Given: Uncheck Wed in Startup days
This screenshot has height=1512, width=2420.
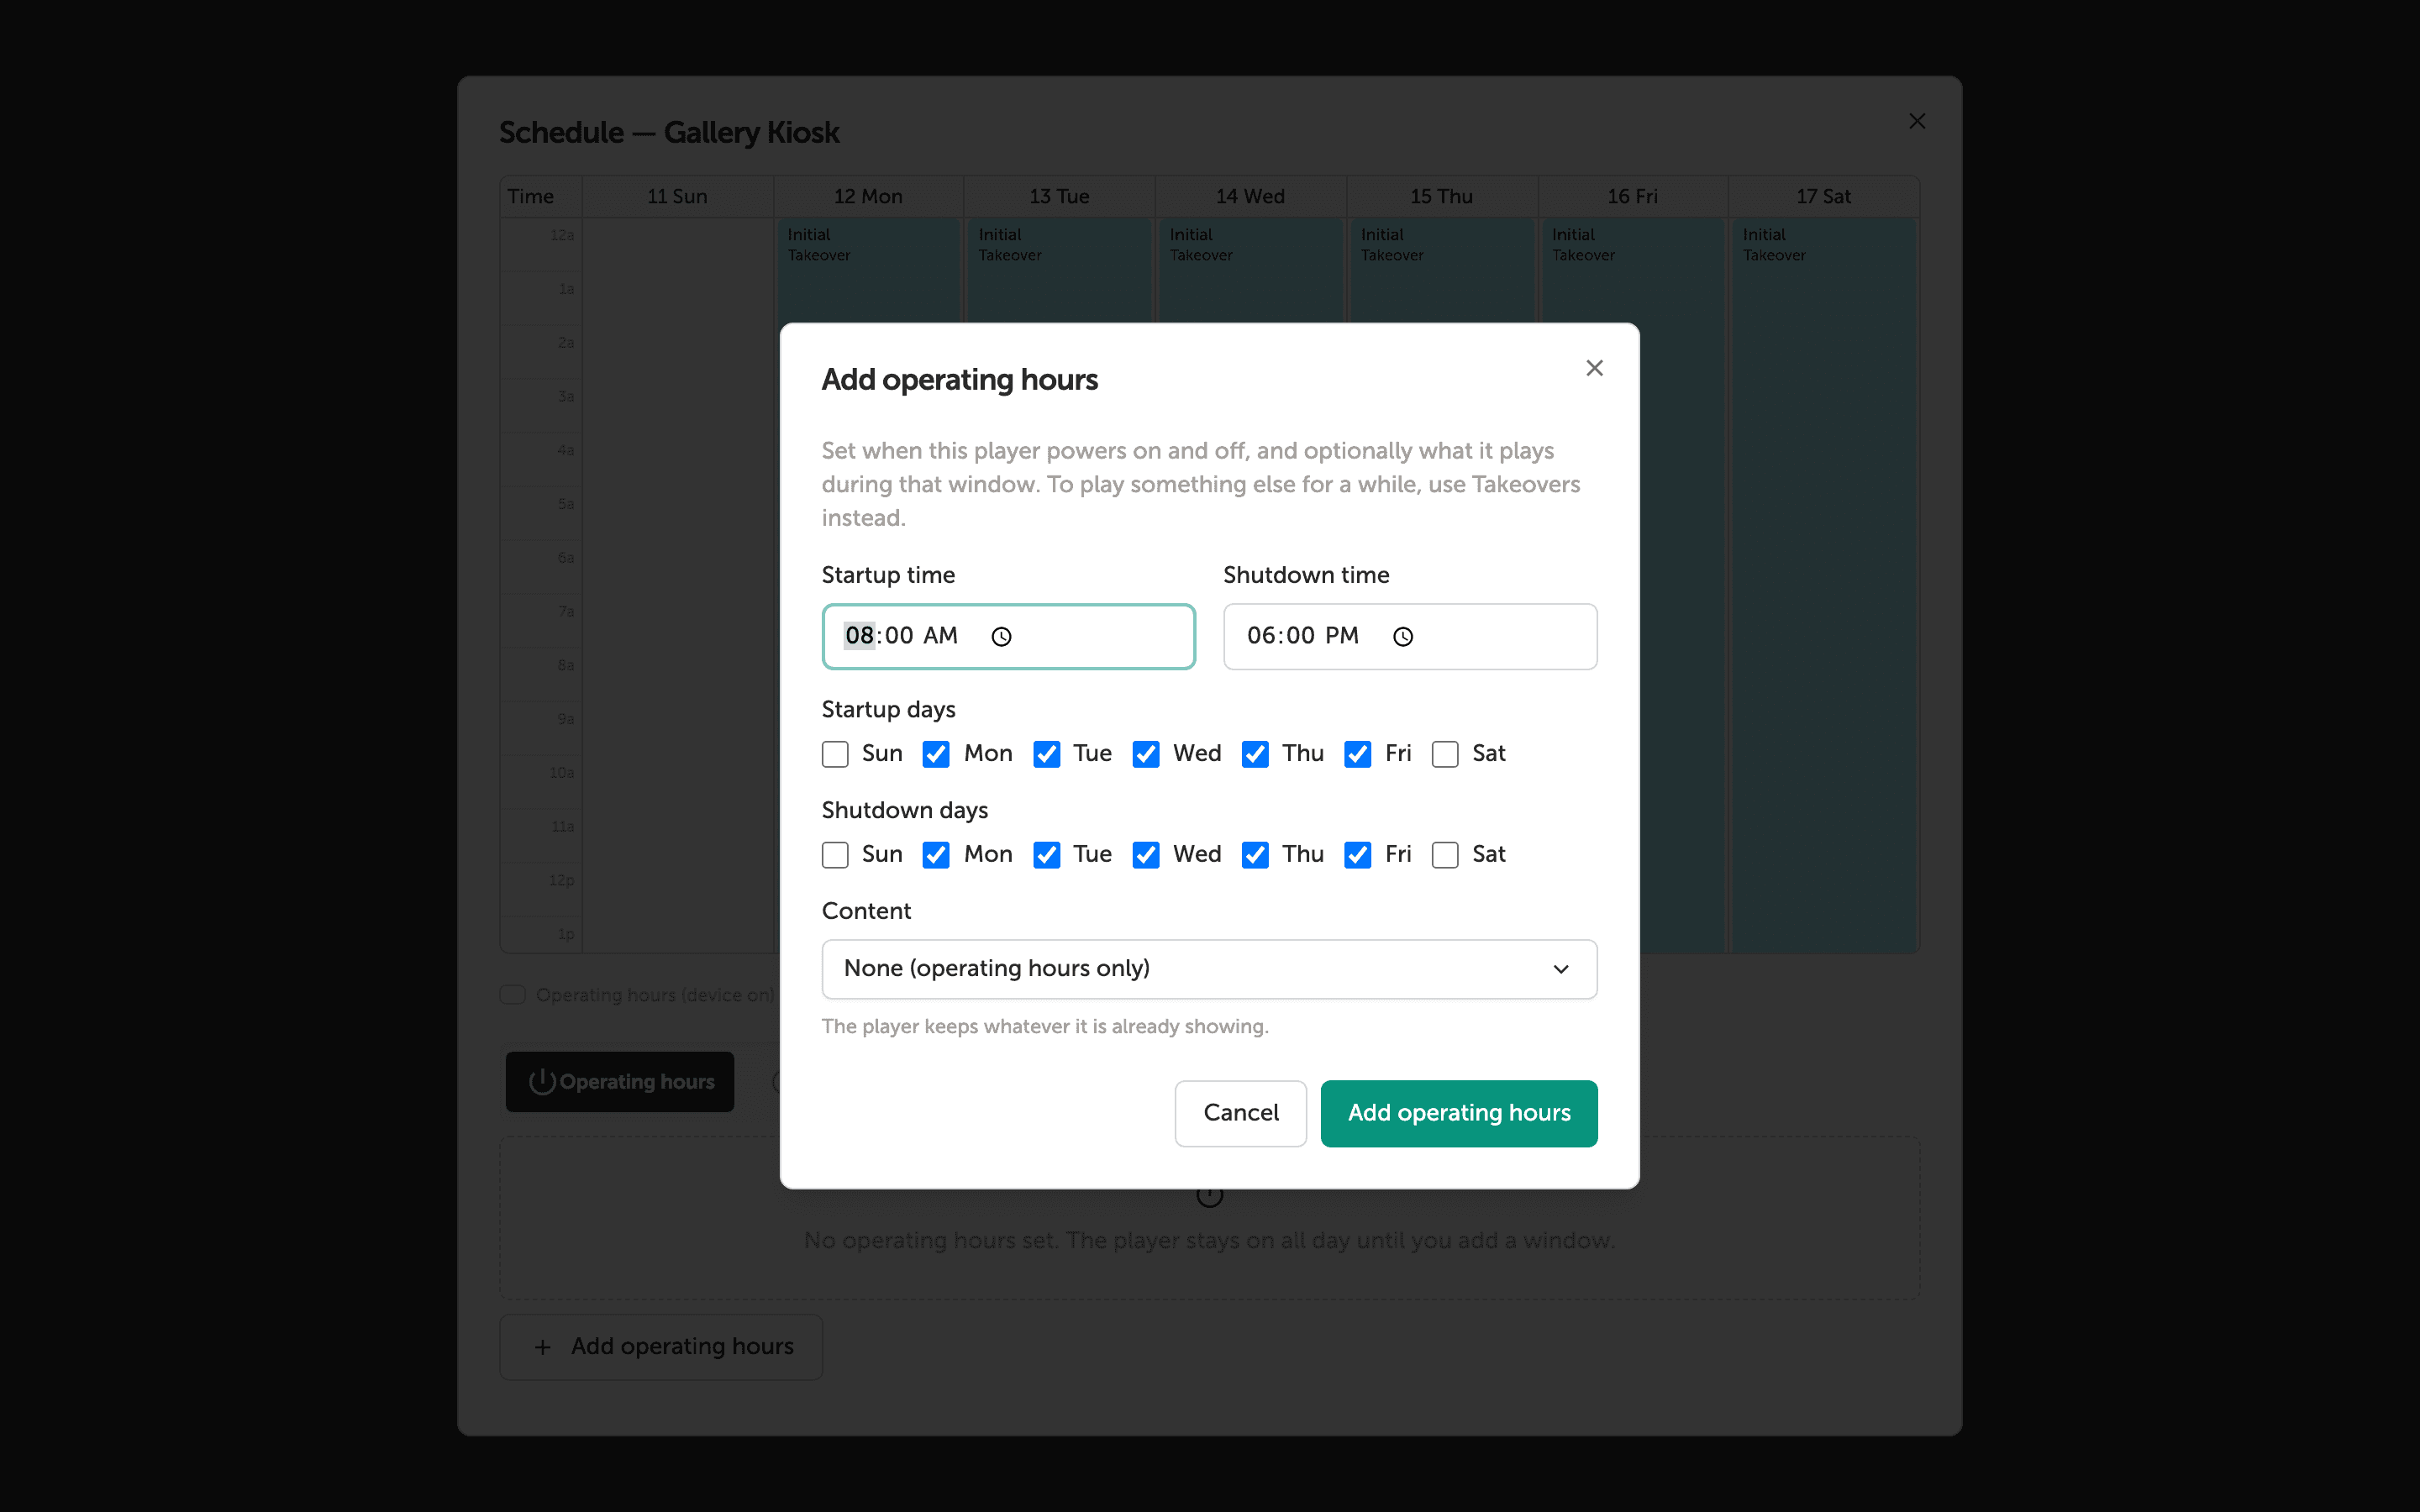Looking at the screenshot, I should coord(1146,754).
